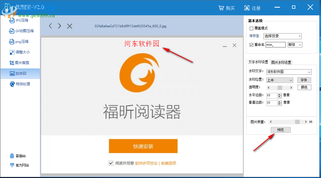The height and width of the screenshot is (178, 321).
Task: Open the 特效处理 effects tool
Action: [x=20, y=84]
